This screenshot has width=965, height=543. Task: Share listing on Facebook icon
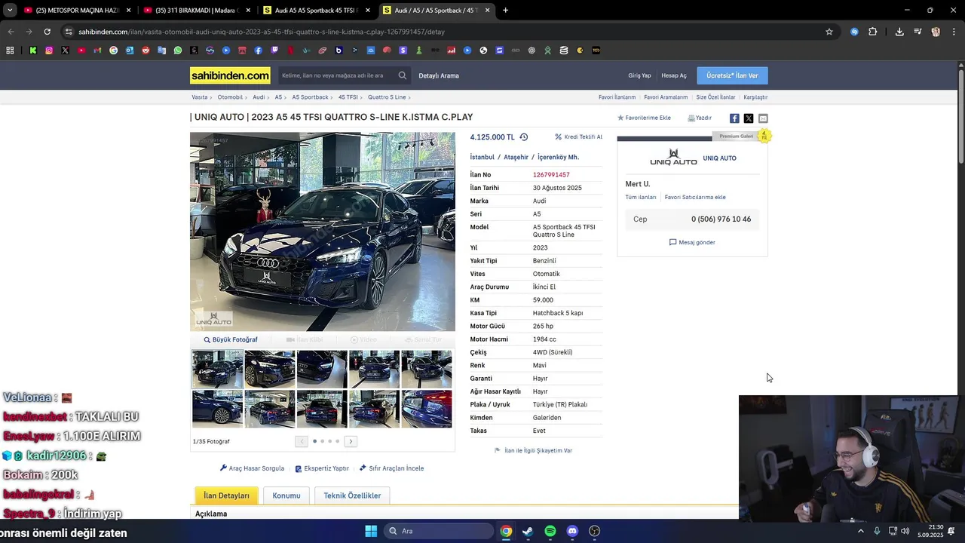(734, 118)
